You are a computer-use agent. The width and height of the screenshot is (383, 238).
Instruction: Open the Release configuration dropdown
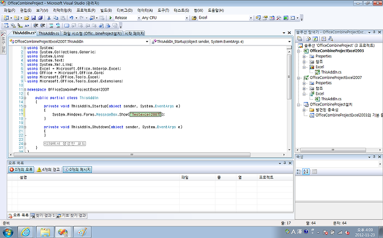click(139, 18)
